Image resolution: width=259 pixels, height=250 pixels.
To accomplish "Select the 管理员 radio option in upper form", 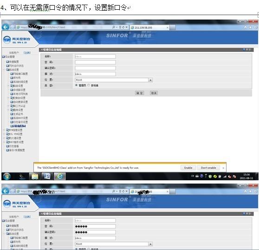I will (76, 85).
